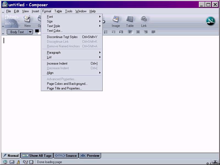
Task: Apply numbered list from formatting toolbar
Action: [x=106, y=32]
